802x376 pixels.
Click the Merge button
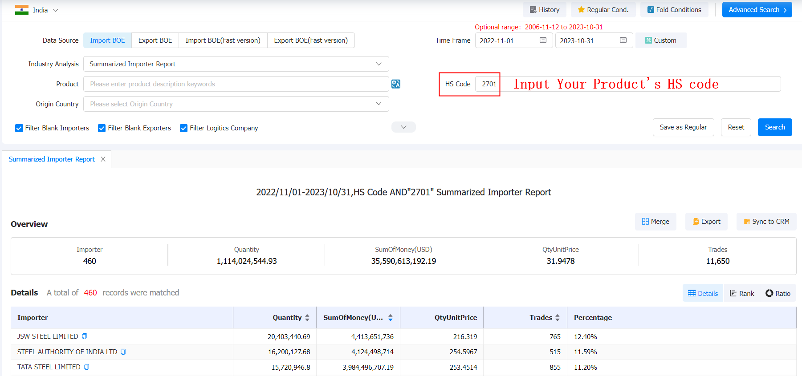coord(655,222)
